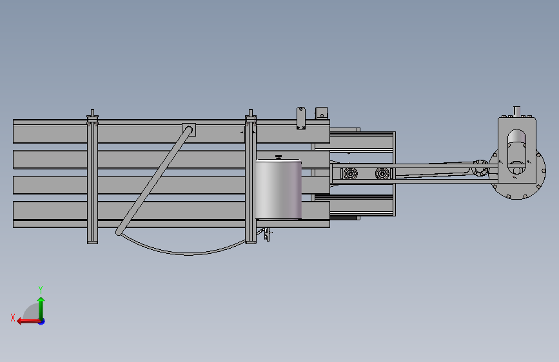
Task: Select the square bracket at the diagonal pipe's top
Action: pyautogui.click(x=189, y=129)
